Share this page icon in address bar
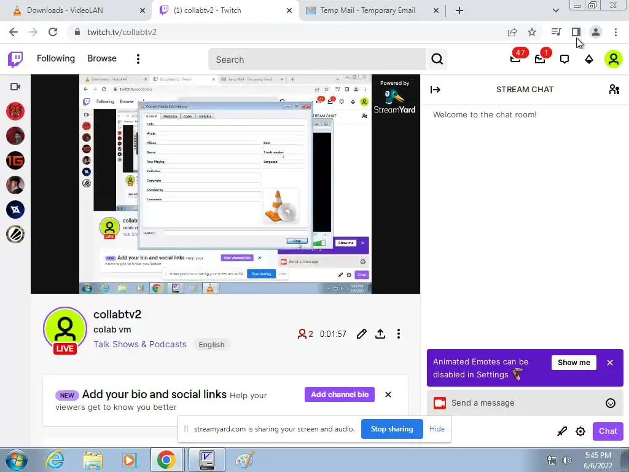The image size is (629, 472). (x=512, y=32)
